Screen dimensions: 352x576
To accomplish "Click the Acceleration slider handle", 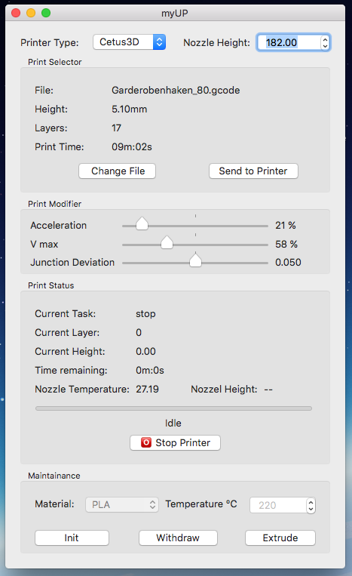I will click(142, 223).
